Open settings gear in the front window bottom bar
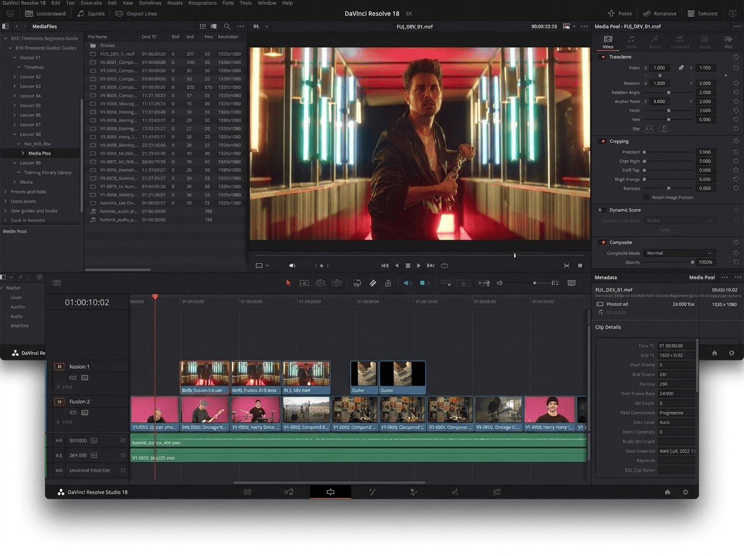Screen dimensions: 744x556 point(686,492)
